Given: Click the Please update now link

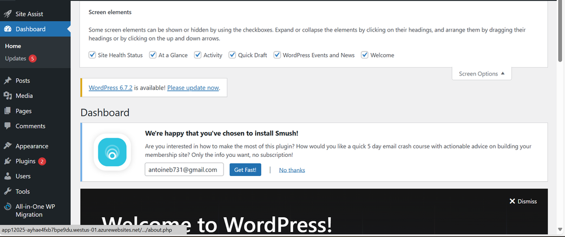Looking at the screenshot, I should [x=193, y=87].
